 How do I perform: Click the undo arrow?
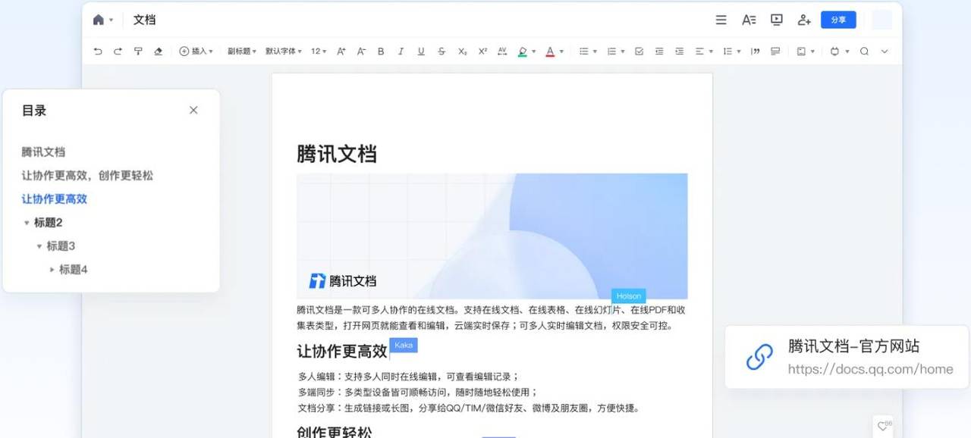tap(96, 51)
